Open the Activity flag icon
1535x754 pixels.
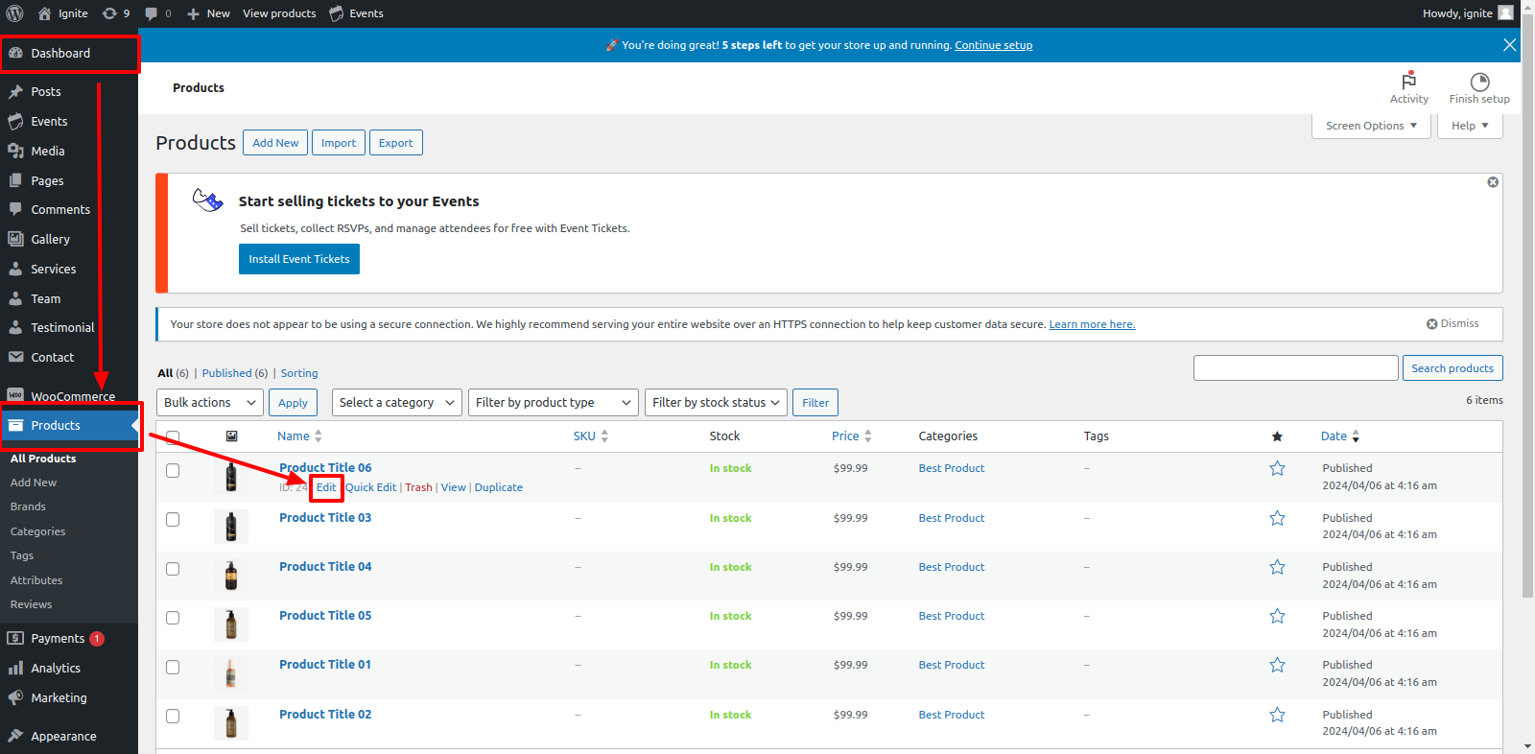click(x=1408, y=81)
